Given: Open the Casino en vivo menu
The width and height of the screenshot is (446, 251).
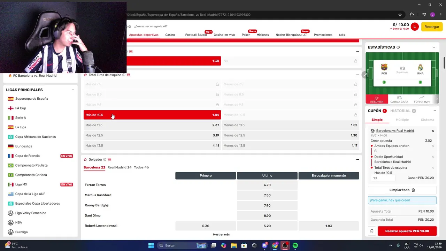Looking at the screenshot, I should pos(224,35).
